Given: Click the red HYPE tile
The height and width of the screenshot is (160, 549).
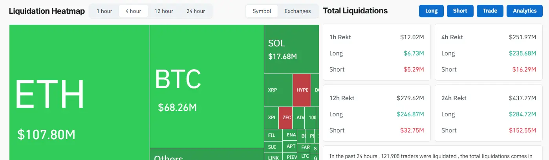Looking at the screenshot, I should (x=302, y=90).
